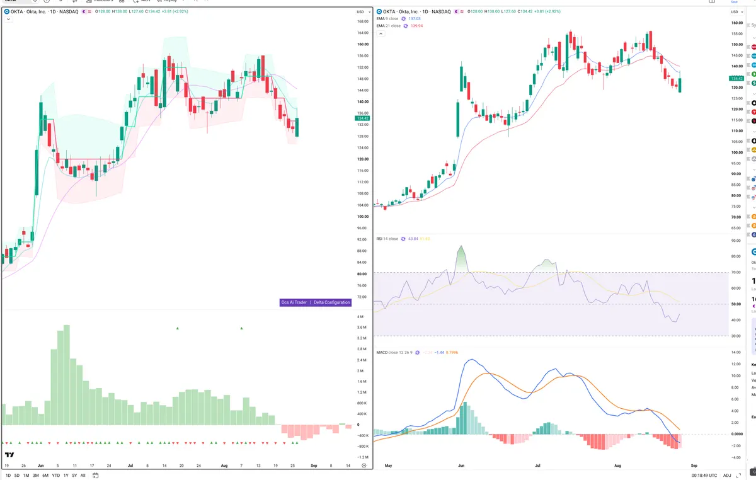Click the left chart OKTA symbol title
The image size is (756, 480).
44,12
